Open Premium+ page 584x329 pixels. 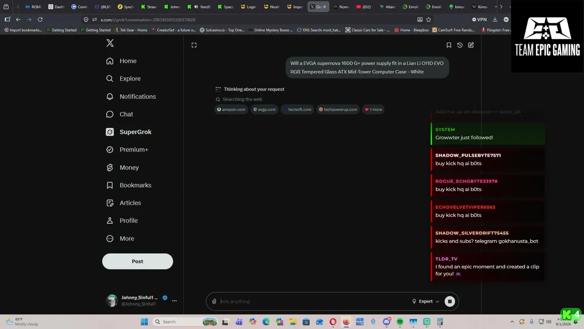coord(127,149)
